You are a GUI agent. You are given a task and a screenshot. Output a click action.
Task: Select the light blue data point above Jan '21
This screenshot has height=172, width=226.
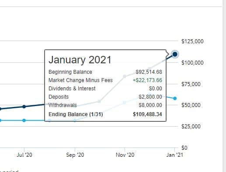click(x=175, y=99)
